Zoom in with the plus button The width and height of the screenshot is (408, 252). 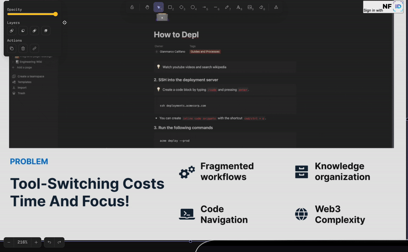click(36, 242)
